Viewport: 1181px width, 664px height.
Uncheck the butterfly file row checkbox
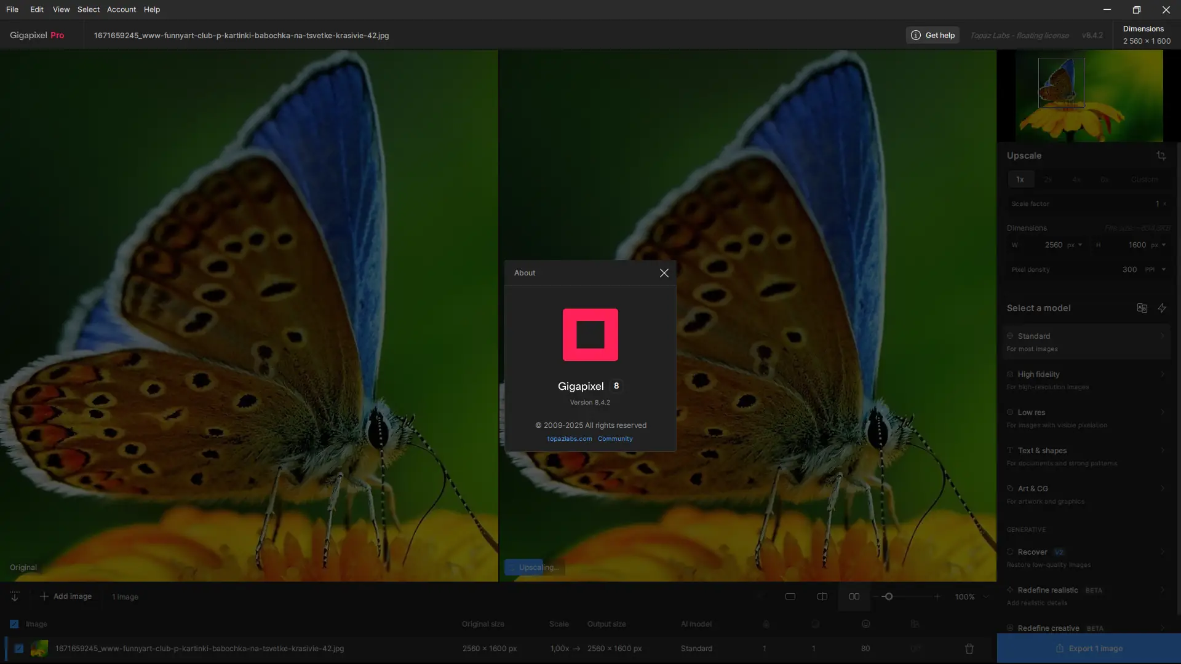[19, 648]
